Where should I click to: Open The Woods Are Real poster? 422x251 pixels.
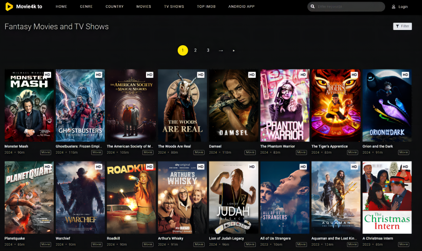(183, 105)
